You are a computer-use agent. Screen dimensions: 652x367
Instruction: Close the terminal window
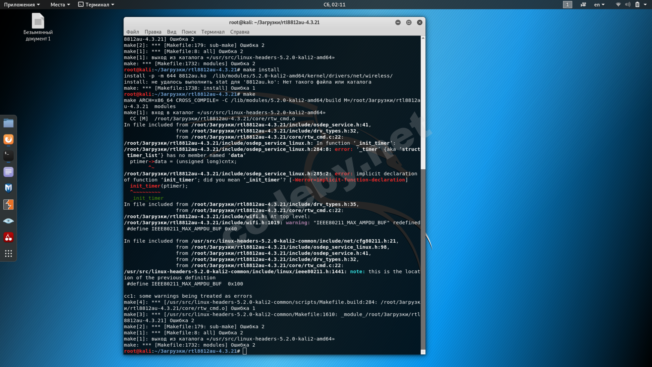(420, 22)
